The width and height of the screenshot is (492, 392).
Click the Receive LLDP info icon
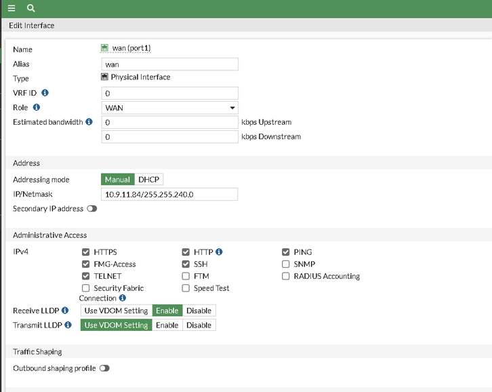(65, 311)
